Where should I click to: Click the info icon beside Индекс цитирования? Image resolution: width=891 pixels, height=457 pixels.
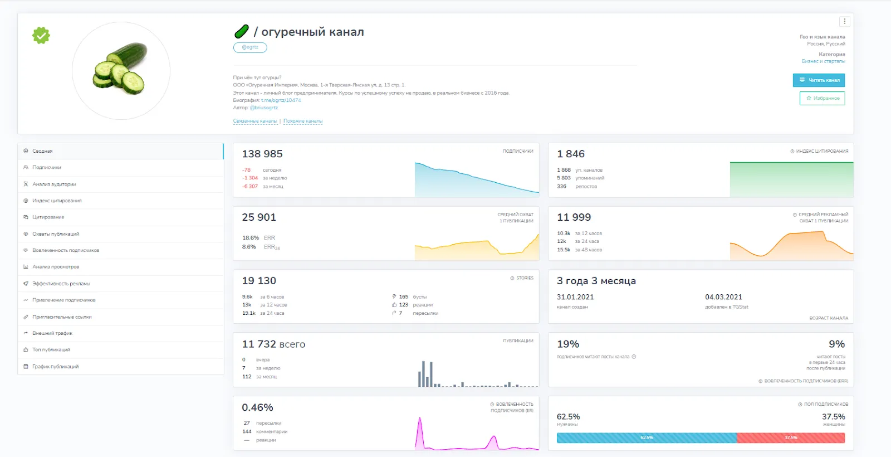click(792, 151)
